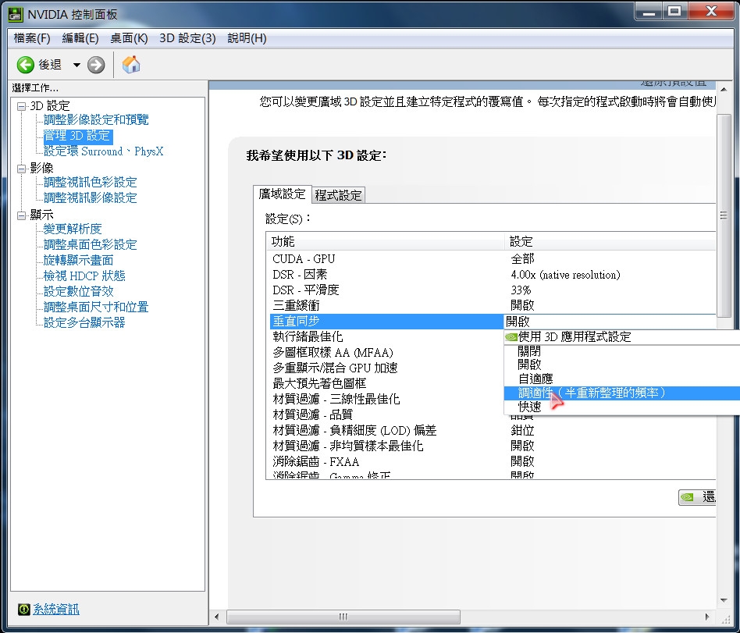Open the 檔案(F) menu
Image resolution: width=740 pixels, height=633 pixels.
[x=32, y=38]
